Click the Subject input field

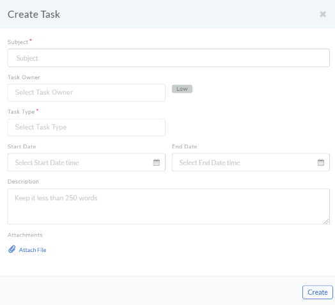tap(168, 58)
